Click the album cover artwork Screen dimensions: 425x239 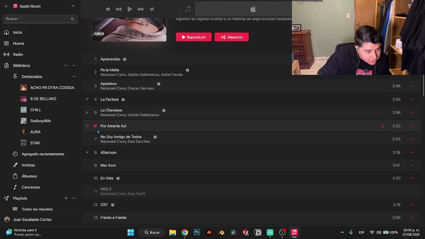click(129, 30)
